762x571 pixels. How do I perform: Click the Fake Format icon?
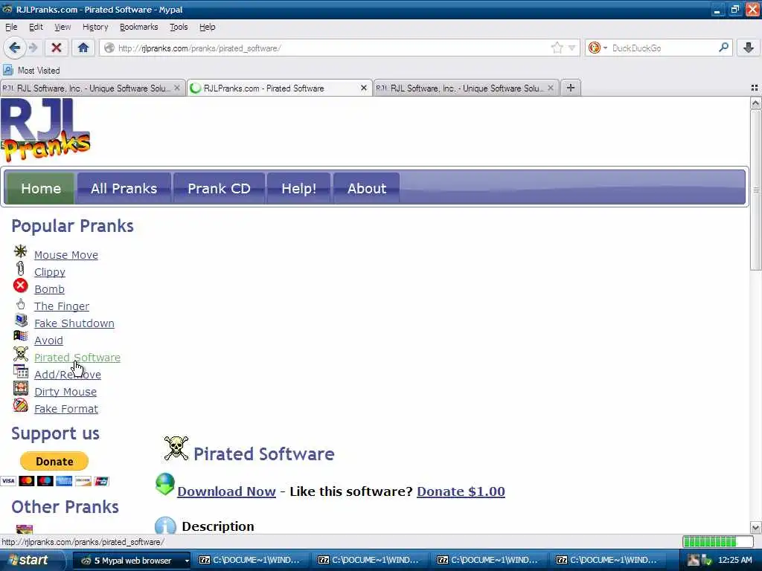(x=20, y=405)
